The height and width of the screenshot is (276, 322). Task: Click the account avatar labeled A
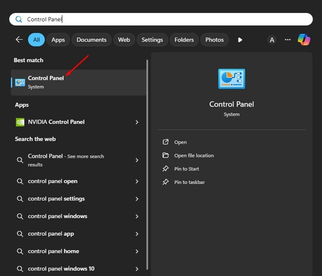tap(272, 40)
